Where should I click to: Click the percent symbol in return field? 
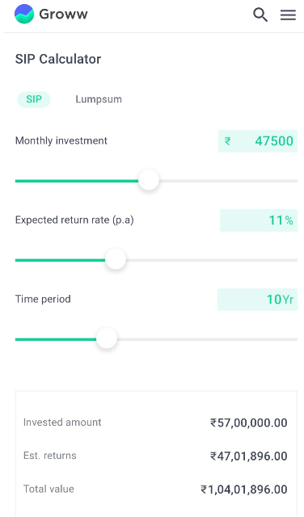tap(289, 221)
